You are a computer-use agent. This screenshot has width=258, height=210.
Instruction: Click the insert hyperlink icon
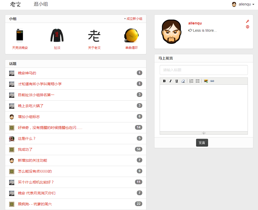212,81
